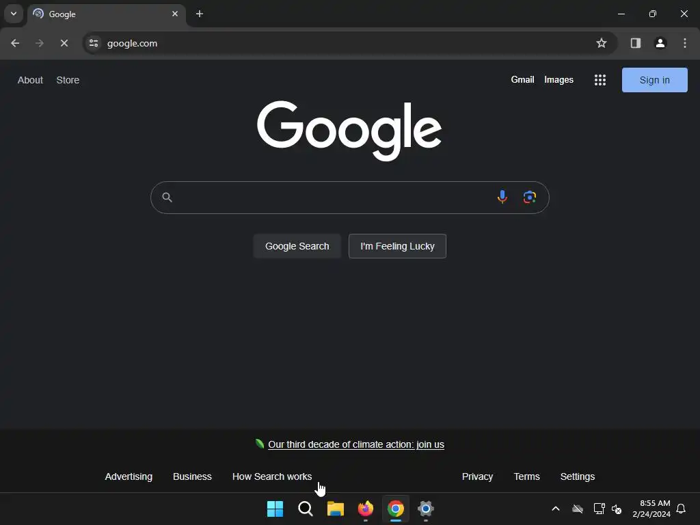Open Advertising footer link
Viewport: 700px width, 525px height.
[129, 476]
